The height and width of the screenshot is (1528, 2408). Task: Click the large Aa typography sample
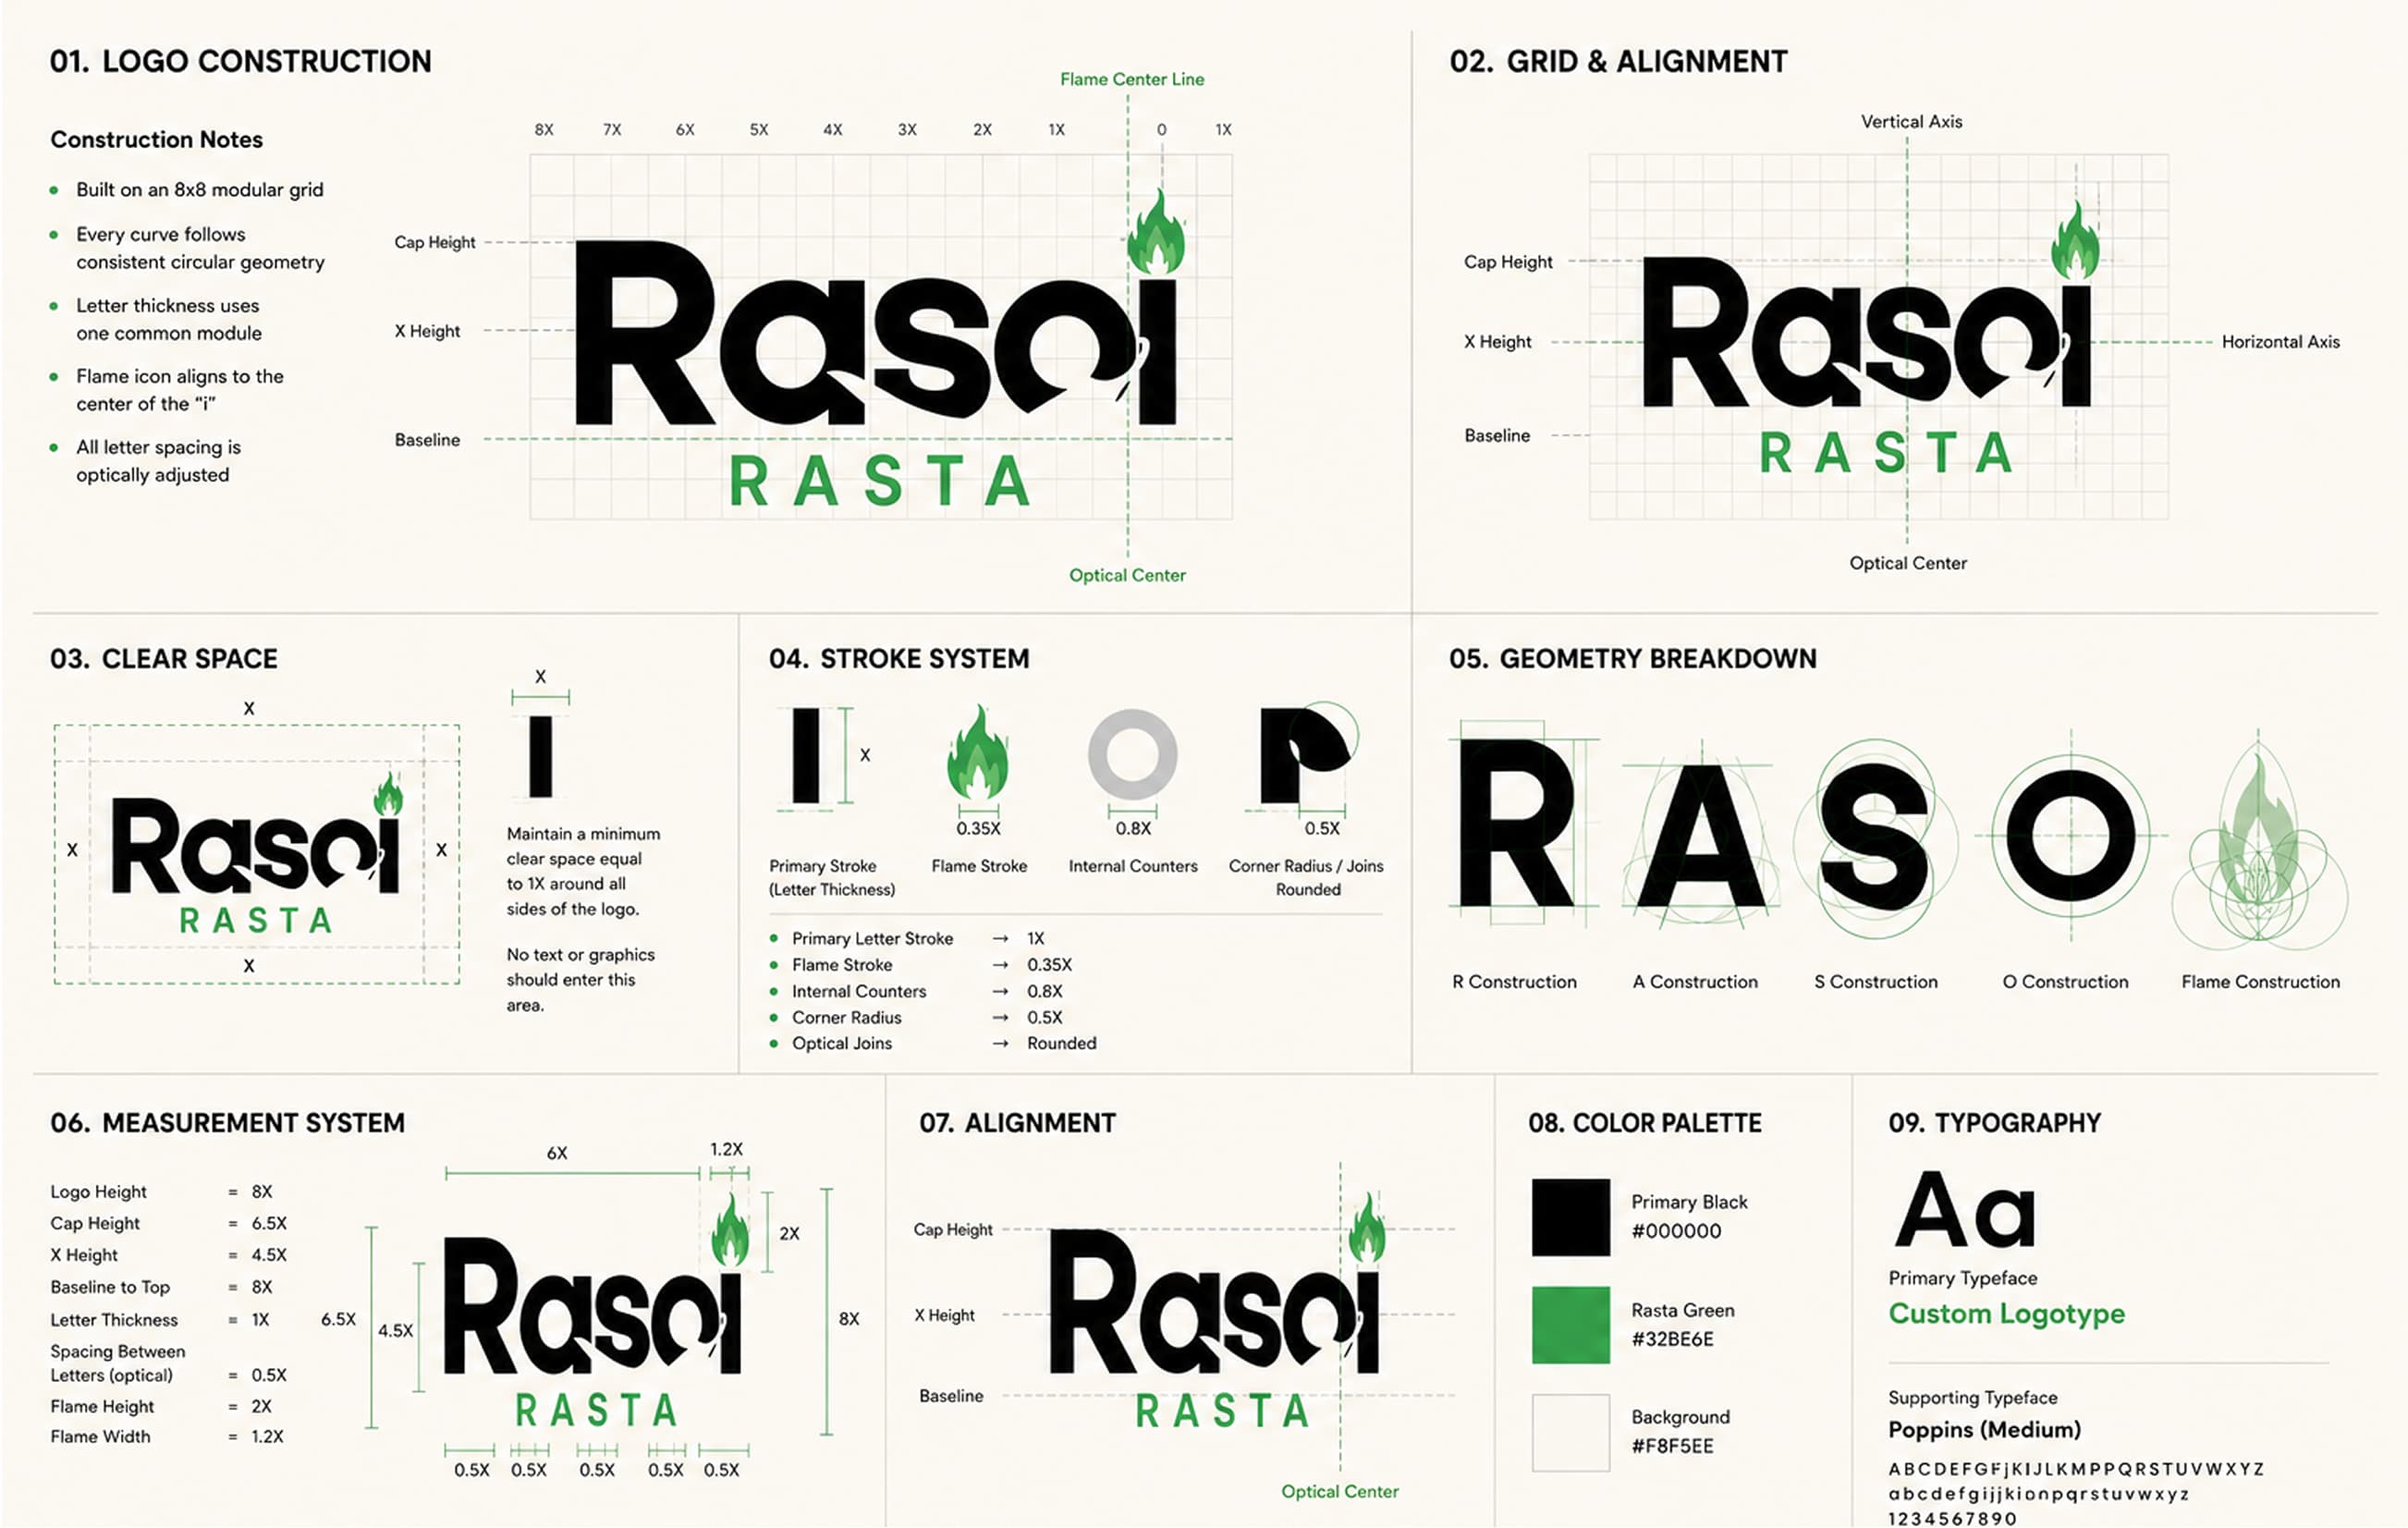tap(1965, 1210)
